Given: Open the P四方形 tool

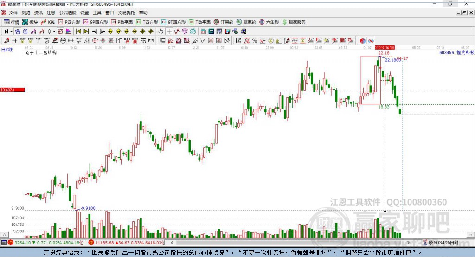Looking at the screenshot, I should (x=69, y=22).
